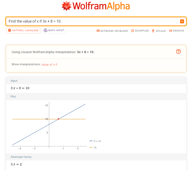191x170 pixels.
Task: Click the WolframAlpha spikey logo
Action: tap(67, 6)
